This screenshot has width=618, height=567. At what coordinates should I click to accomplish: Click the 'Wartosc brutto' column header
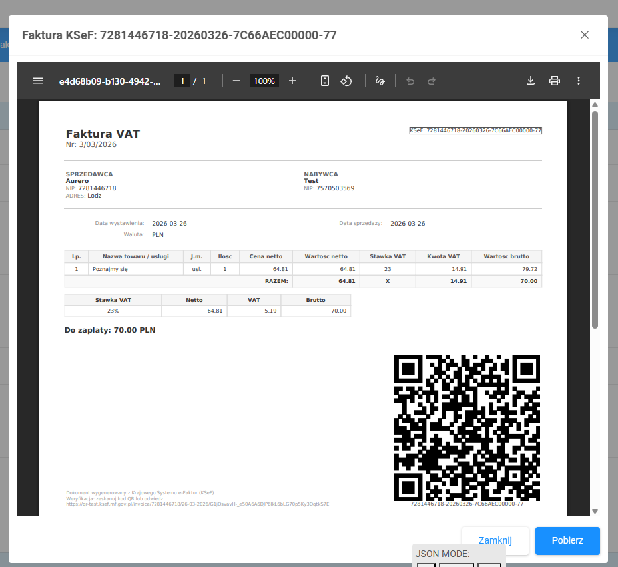tap(507, 256)
